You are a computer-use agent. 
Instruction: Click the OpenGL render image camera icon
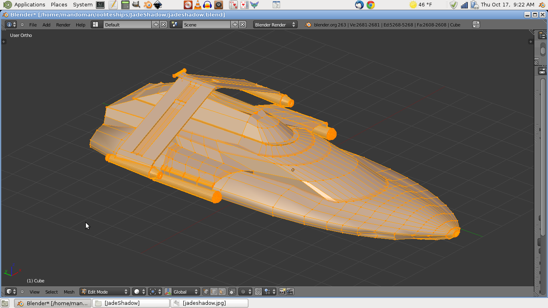(282, 292)
